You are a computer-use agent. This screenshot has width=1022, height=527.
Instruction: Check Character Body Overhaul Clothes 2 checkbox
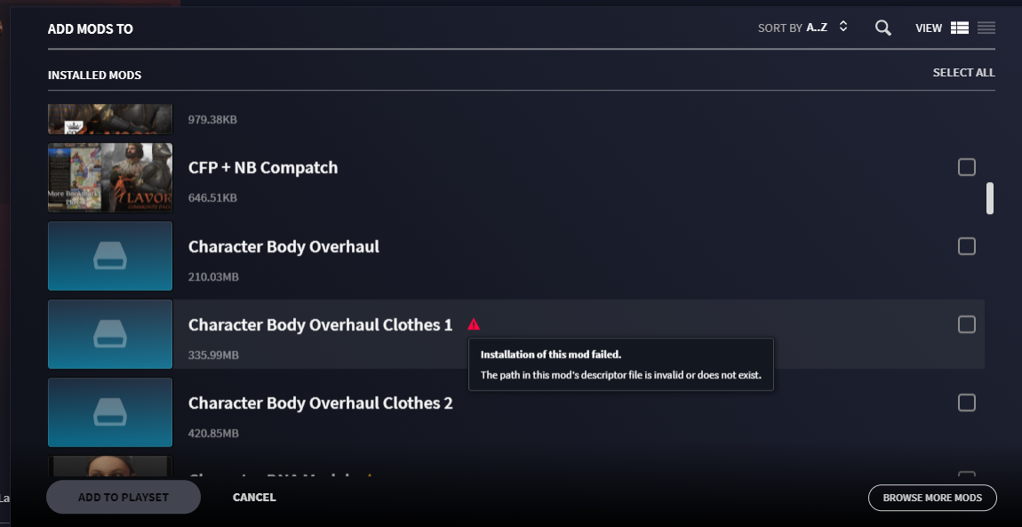click(x=967, y=403)
